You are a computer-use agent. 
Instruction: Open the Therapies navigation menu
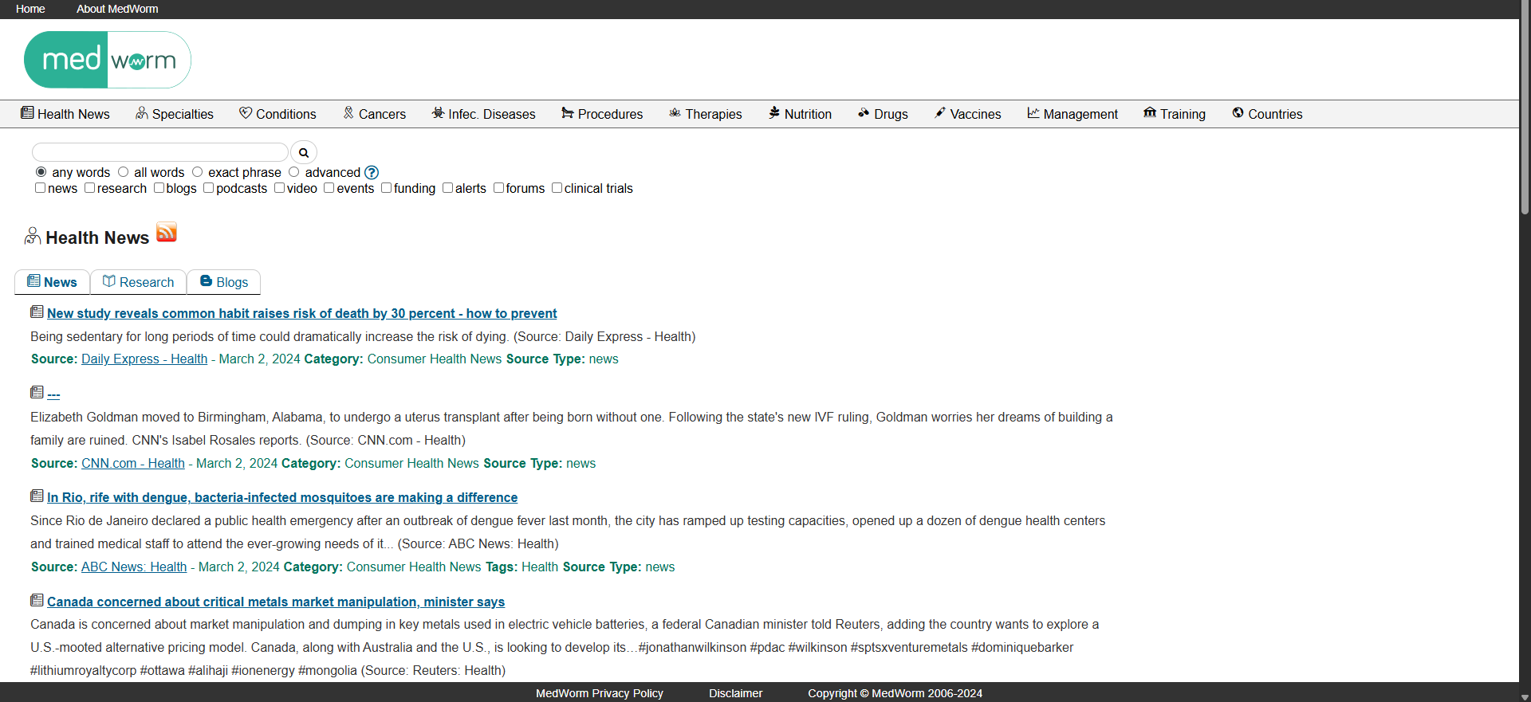point(705,114)
